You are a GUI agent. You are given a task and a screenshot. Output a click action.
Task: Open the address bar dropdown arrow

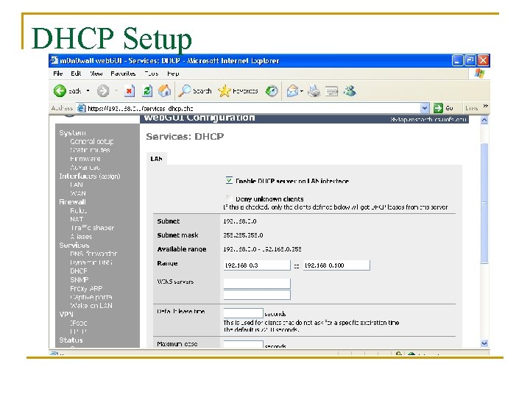(425, 108)
